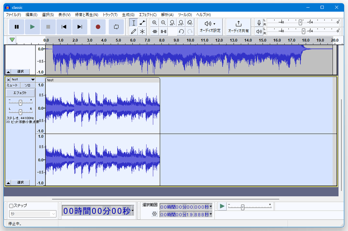Screen dimensions: 348x231
Task: Adjust the recording level slider knob
Action: (x=300, y=22)
